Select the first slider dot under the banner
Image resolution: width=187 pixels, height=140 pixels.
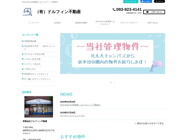coord(111,82)
